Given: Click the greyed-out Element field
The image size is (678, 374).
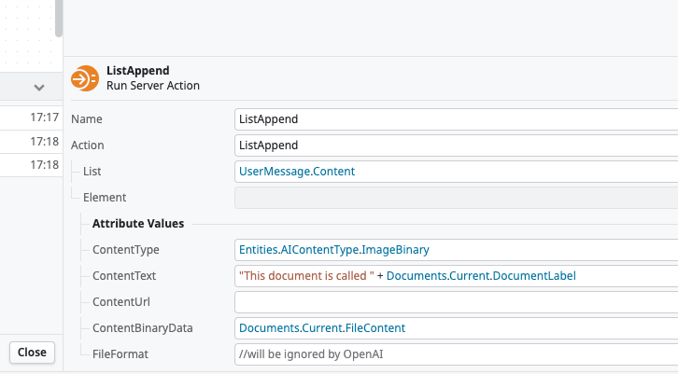Looking at the screenshot, I should coord(456,198).
